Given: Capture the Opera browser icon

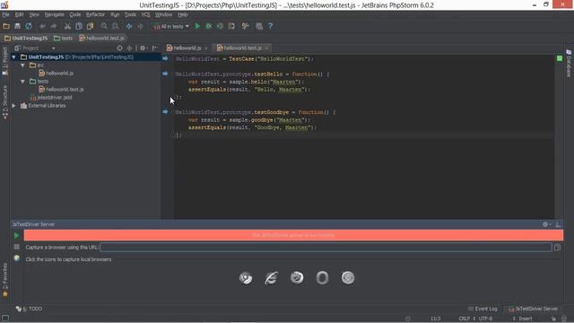Looking at the screenshot, I should point(323,278).
